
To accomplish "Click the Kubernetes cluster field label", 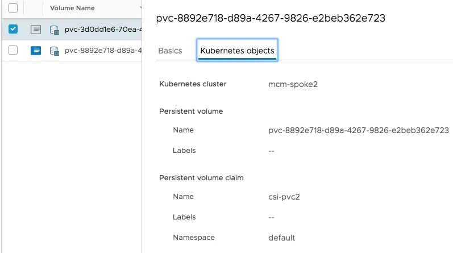I will pyautogui.click(x=193, y=84).
